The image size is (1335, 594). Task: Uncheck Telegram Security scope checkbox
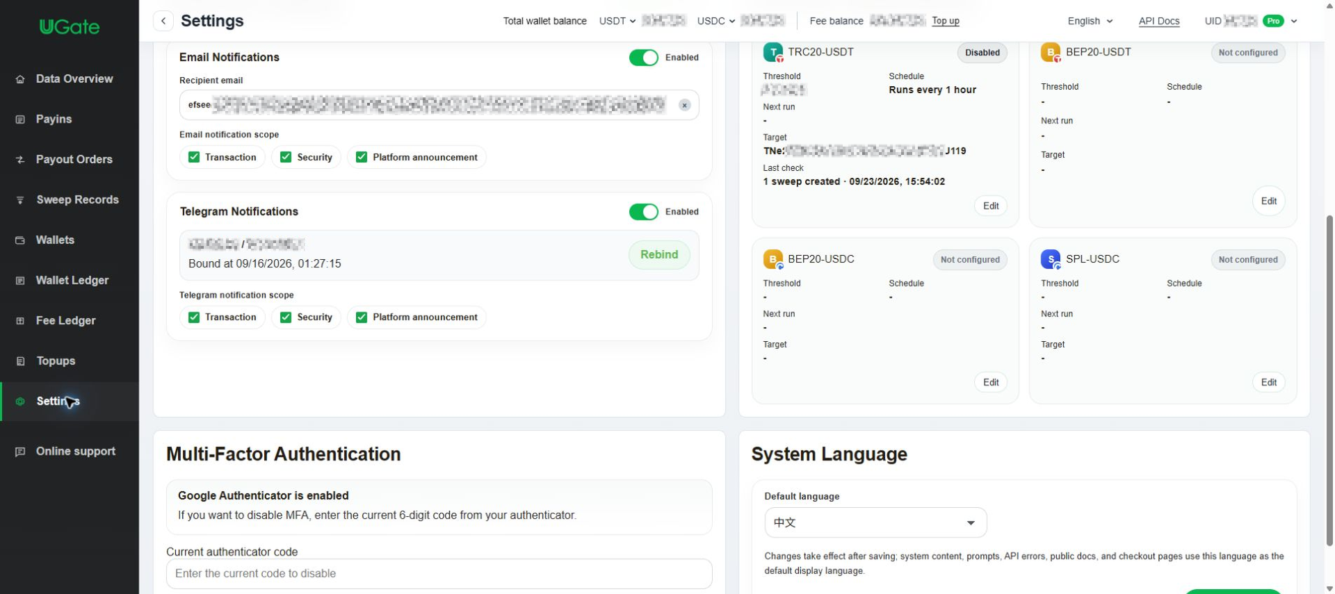point(286,317)
